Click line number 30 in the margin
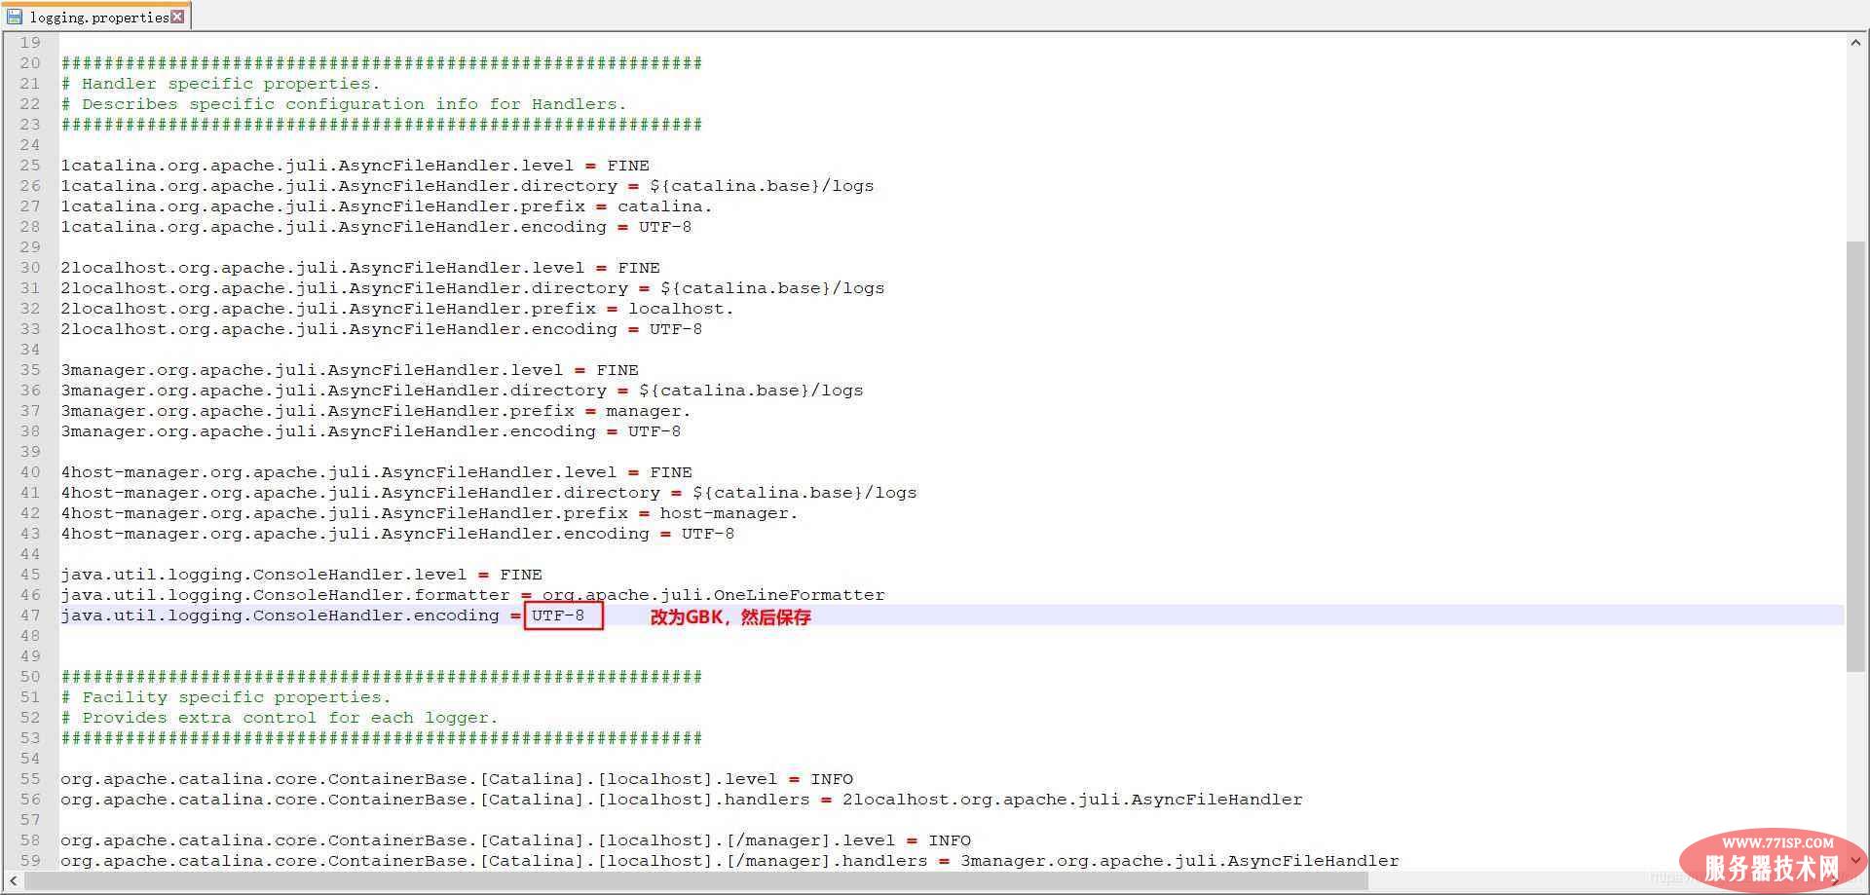 pos(30,268)
